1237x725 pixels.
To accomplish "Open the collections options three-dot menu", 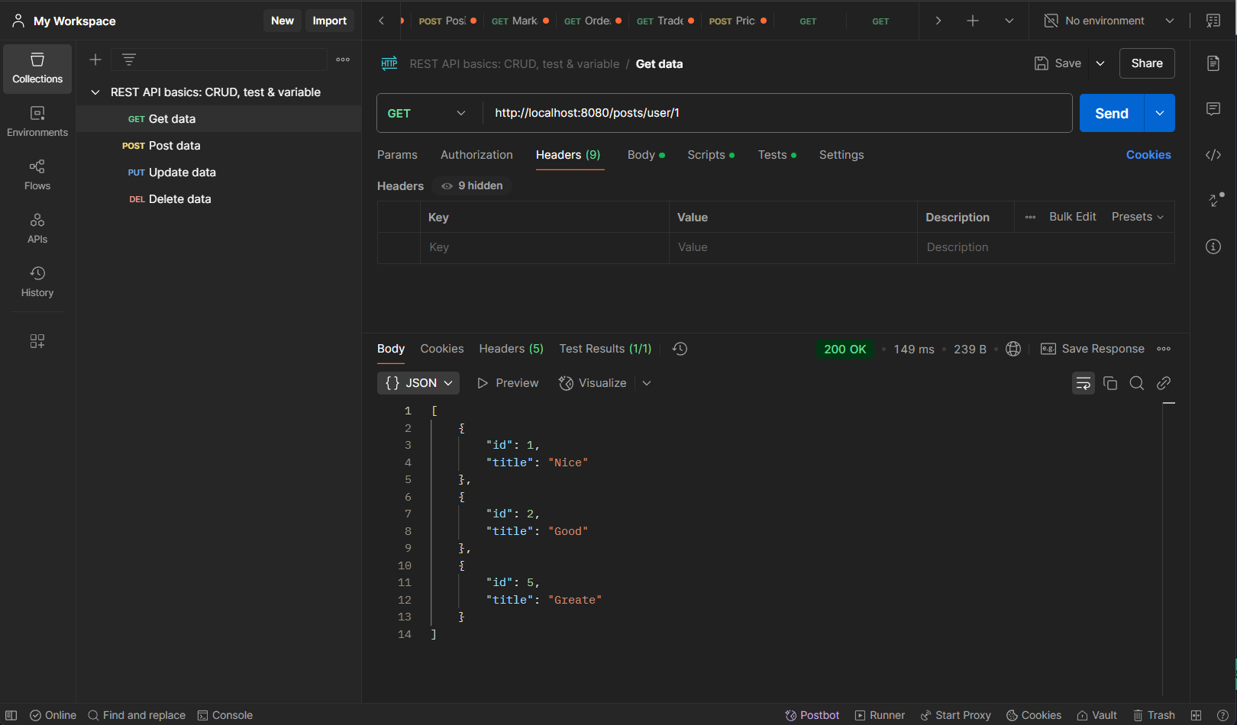I will (343, 60).
